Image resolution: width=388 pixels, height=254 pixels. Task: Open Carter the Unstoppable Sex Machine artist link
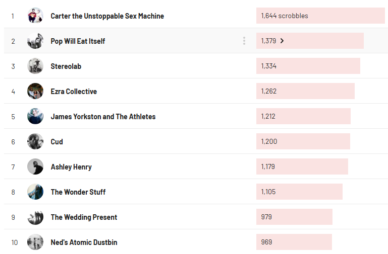(x=107, y=16)
